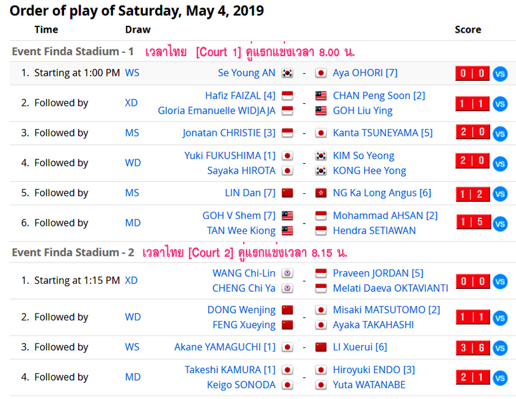
Task: Open Gloria Emanuelle WIDJAJA profile
Action: (x=217, y=111)
